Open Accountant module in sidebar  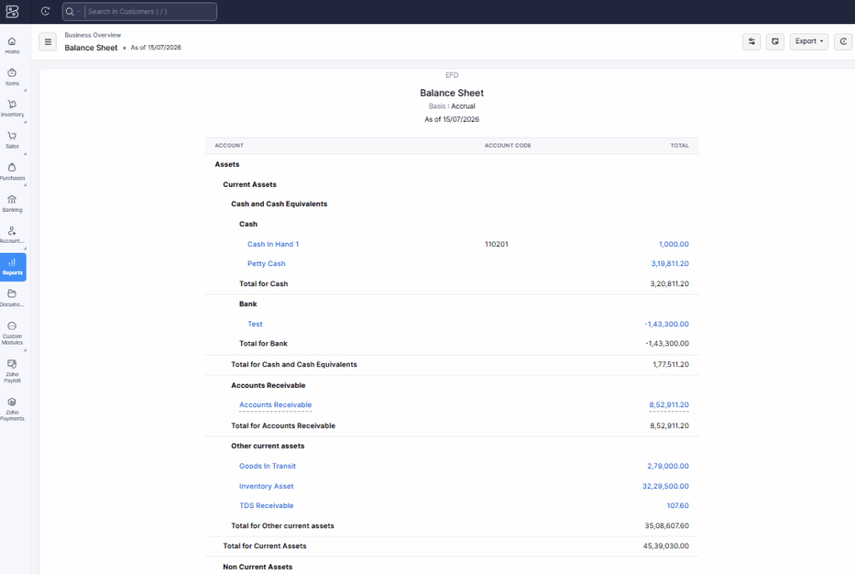[12, 235]
